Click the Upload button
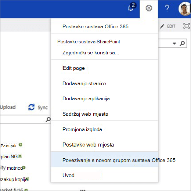This screenshot has width=191, height=191. click(x=8, y=107)
